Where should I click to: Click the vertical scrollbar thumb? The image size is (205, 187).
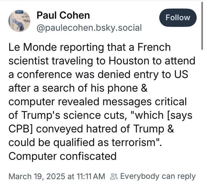coord(202,26)
